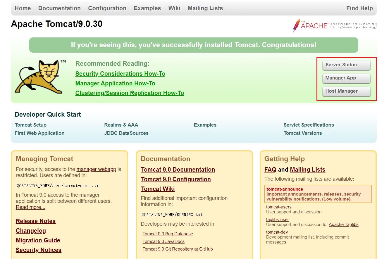Click the Managing Tomcat heading
Screen dimensions: 389x259
tap(44, 159)
